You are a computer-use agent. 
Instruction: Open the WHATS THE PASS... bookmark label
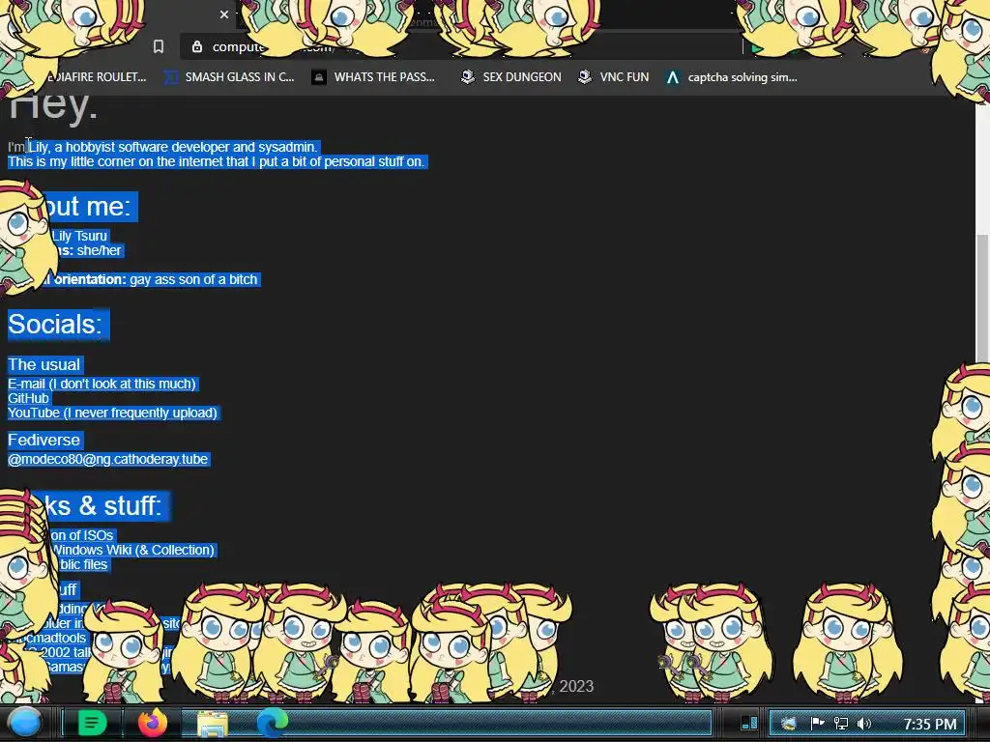(x=385, y=77)
